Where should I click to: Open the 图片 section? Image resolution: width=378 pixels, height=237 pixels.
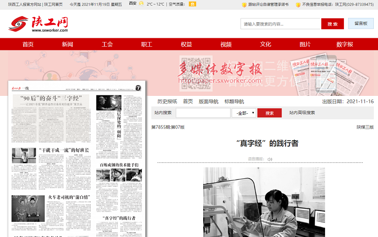tap(305, 44)
